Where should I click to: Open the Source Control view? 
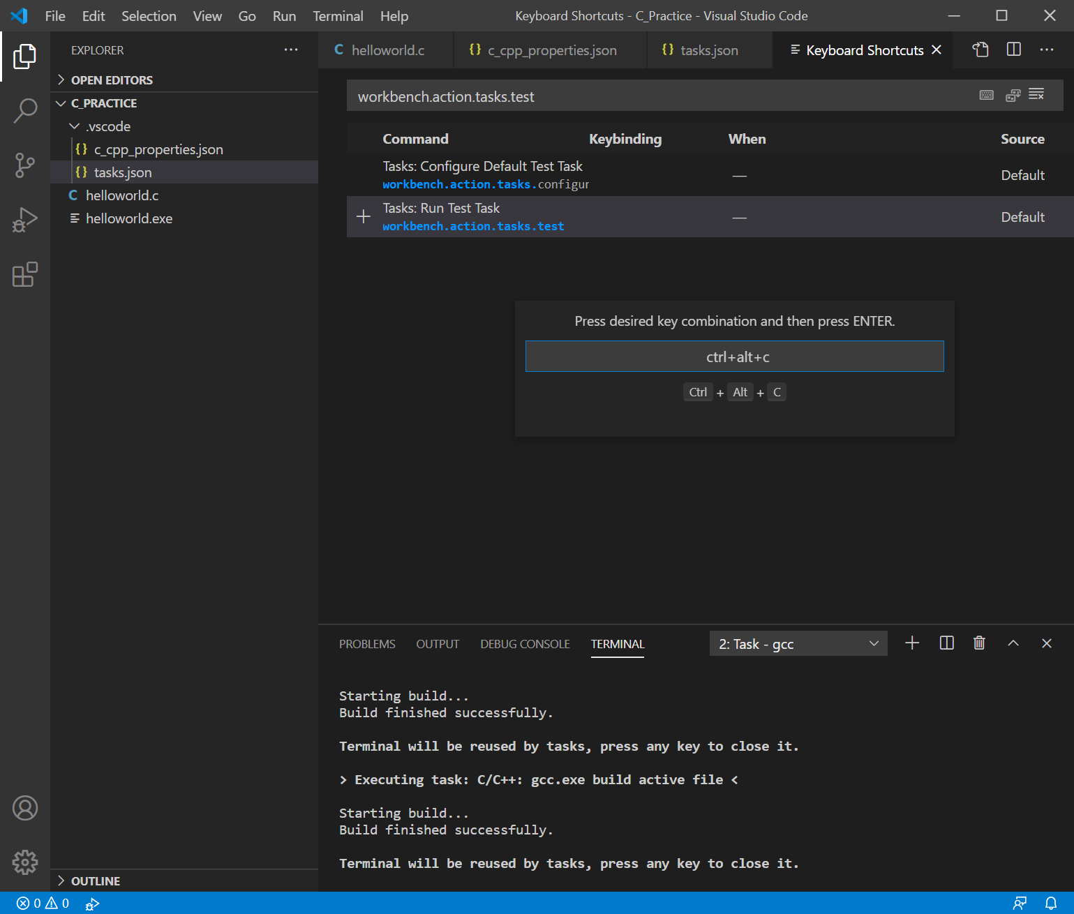[x=24, y=165]
